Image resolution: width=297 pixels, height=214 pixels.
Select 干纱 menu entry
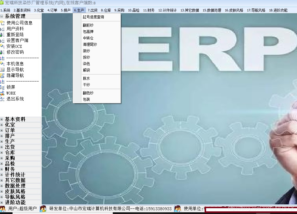[97, 85]
